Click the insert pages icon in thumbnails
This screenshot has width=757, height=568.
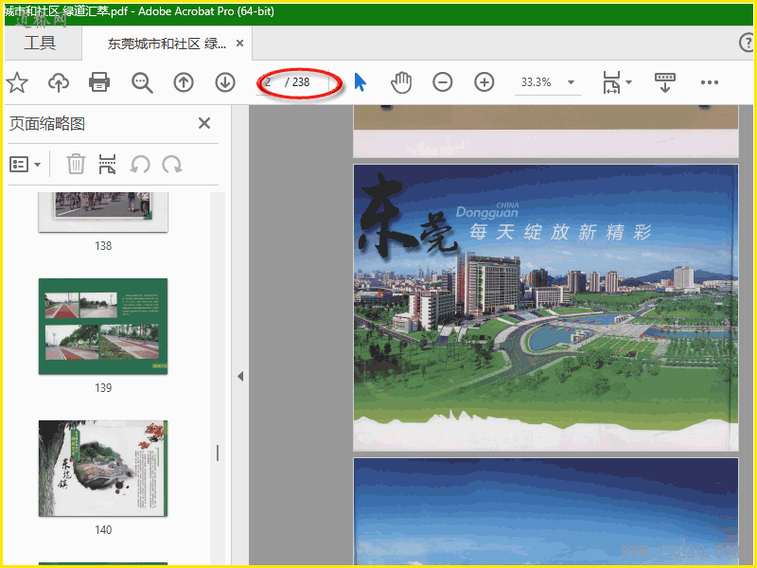coord(107,164)
